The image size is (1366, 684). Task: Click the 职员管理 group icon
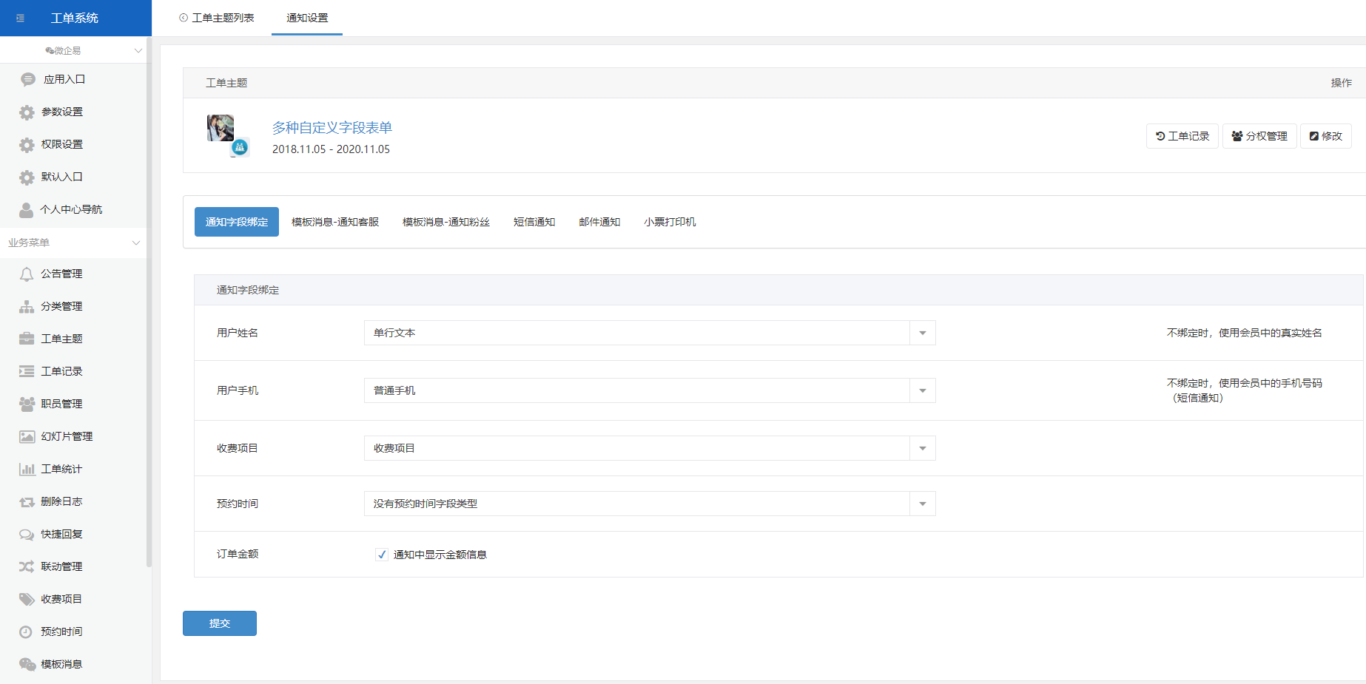(27, 404)
